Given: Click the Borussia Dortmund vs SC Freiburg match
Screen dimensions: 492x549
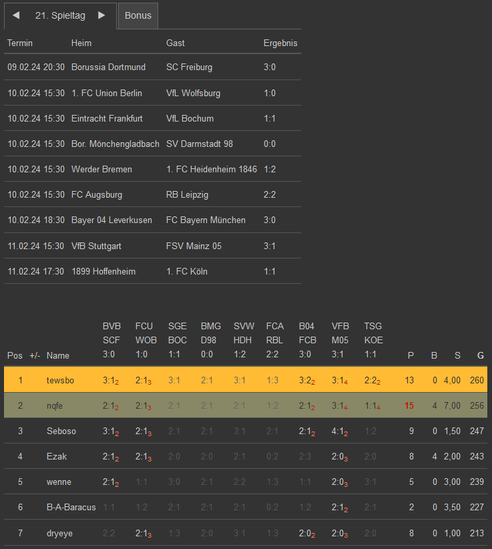Looking at the screenshot, I should click(x=152, y=67).
